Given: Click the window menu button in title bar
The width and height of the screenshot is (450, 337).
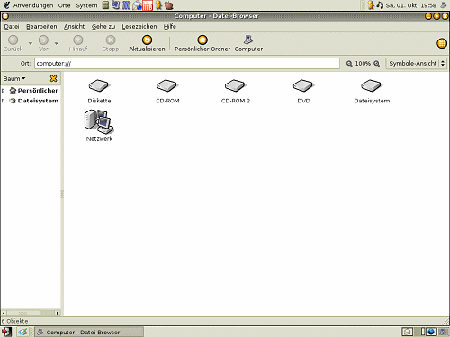Looking at the screenshot, I should pyautogui.click(x=5, y=16).
